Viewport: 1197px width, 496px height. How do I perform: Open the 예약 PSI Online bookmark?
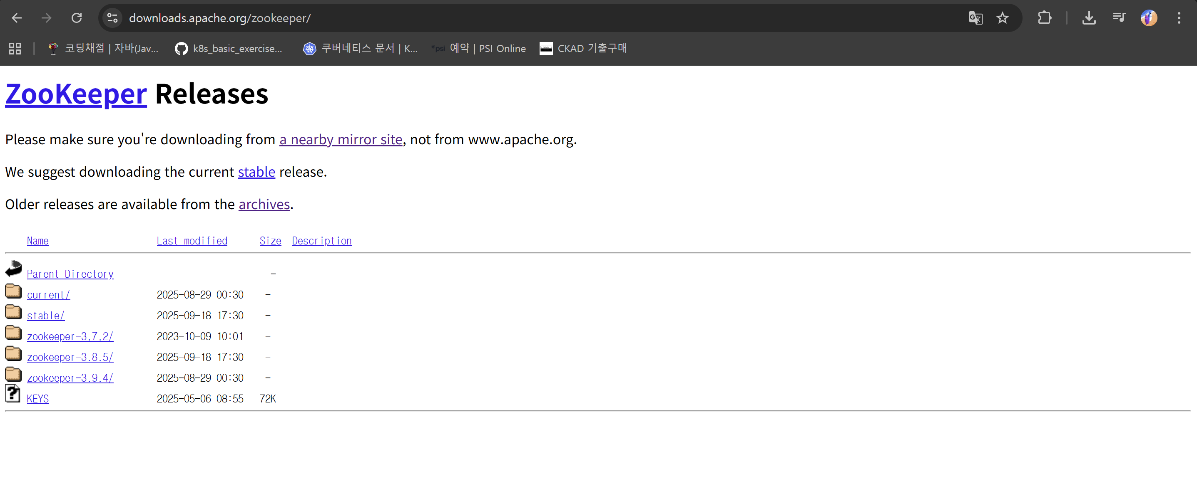(479, 48)
